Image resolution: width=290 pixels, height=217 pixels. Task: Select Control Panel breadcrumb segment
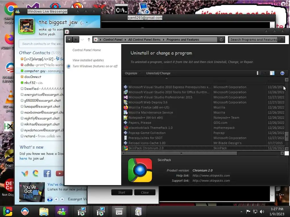point(113,40)
